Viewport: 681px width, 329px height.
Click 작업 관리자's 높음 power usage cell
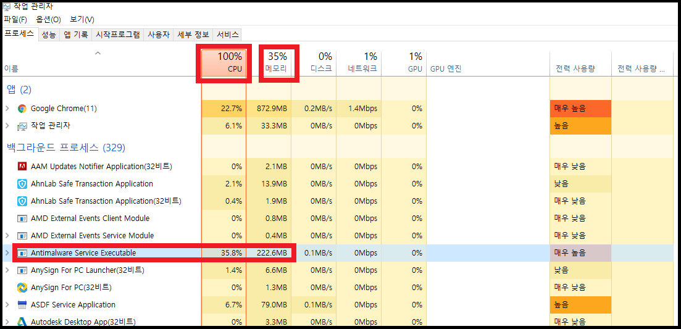coord(581,126)
